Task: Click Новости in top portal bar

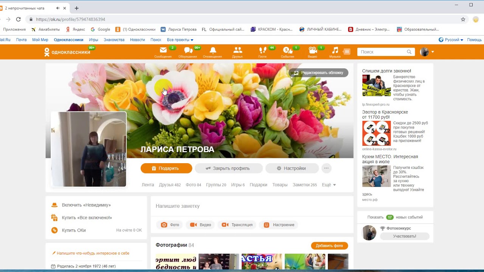Action: coord(137,40)
